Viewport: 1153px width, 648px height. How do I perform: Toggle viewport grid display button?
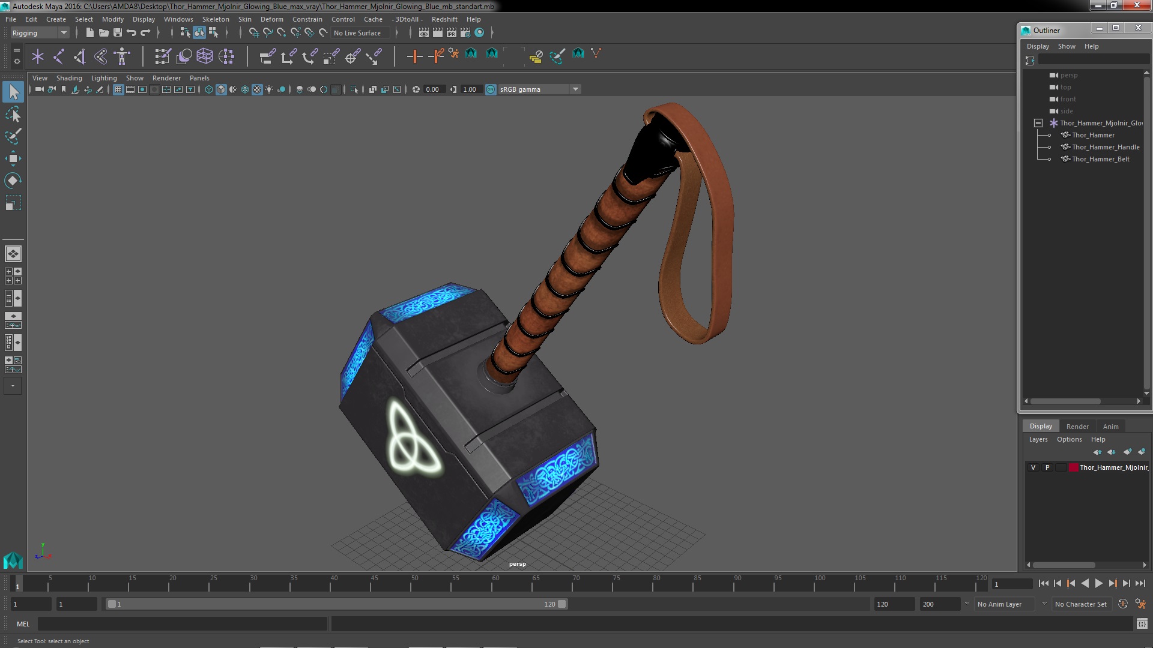pyautogui.click(x=118, y=89)
